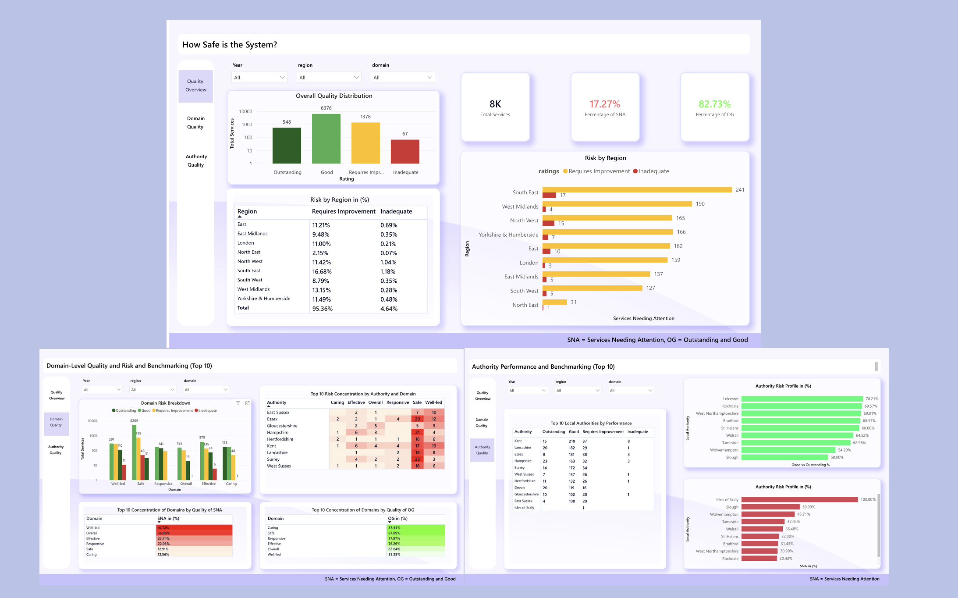Click the 82.73% Percentage of OG card
958x598 pixels.
[714, 107]
